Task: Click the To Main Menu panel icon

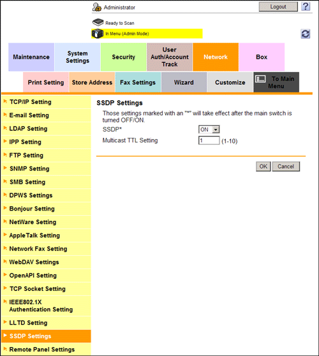Action: [x=260, y=79]
